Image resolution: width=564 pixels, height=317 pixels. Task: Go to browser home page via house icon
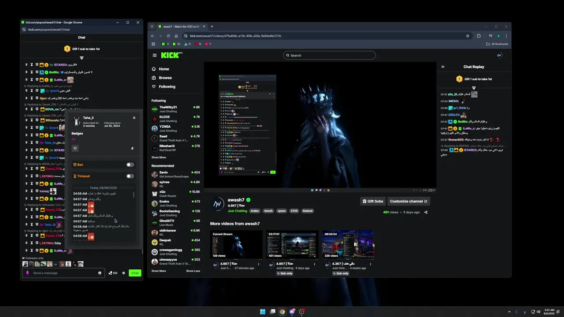[x=176, y=36]
